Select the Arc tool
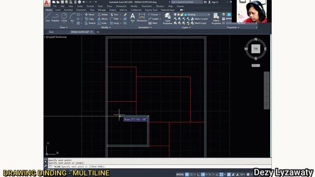 click(x=72, y=18)
